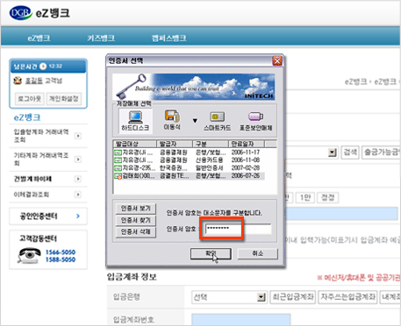Select the 한국증권 일반인증서 row
The width and height of the screenshot is (401, 326).
[189, 168]
